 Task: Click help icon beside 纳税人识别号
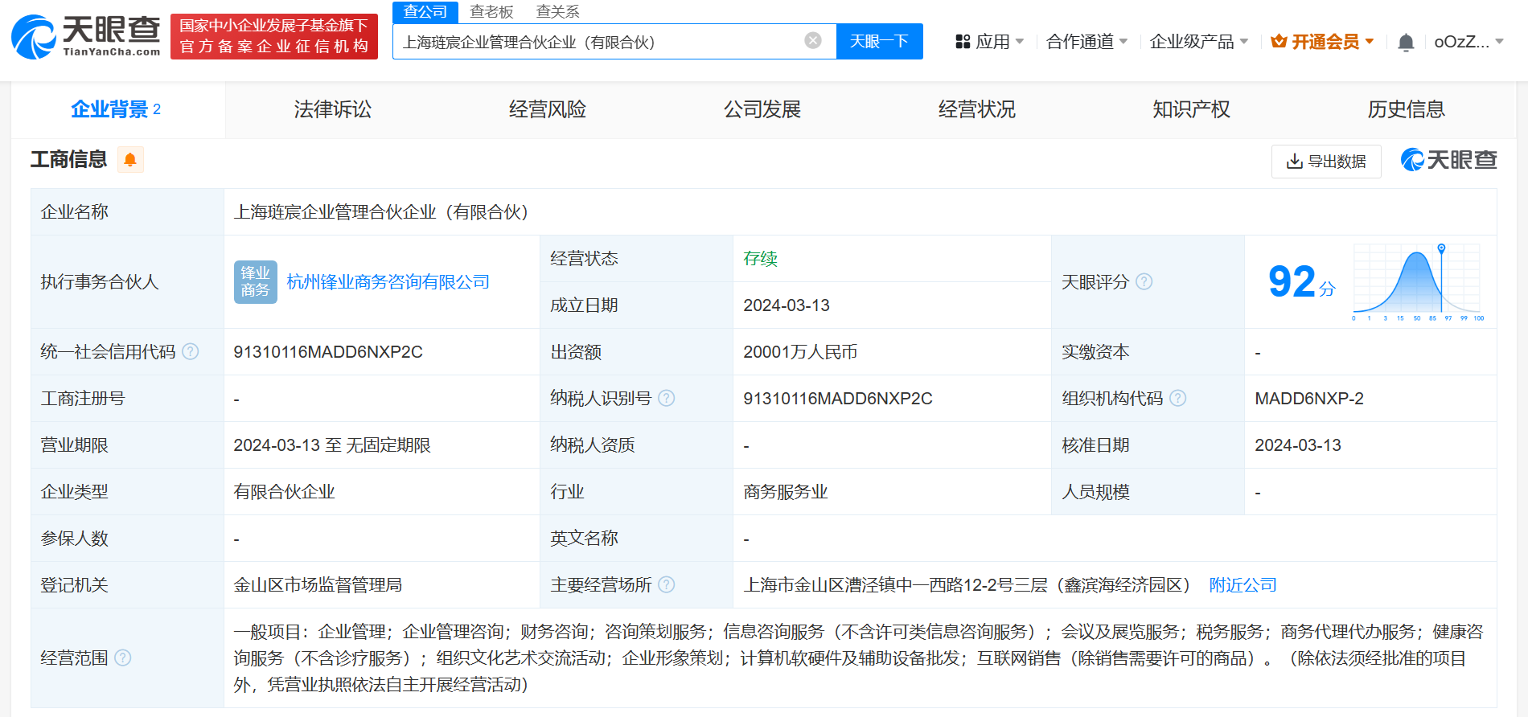click(x=667, y=399)
